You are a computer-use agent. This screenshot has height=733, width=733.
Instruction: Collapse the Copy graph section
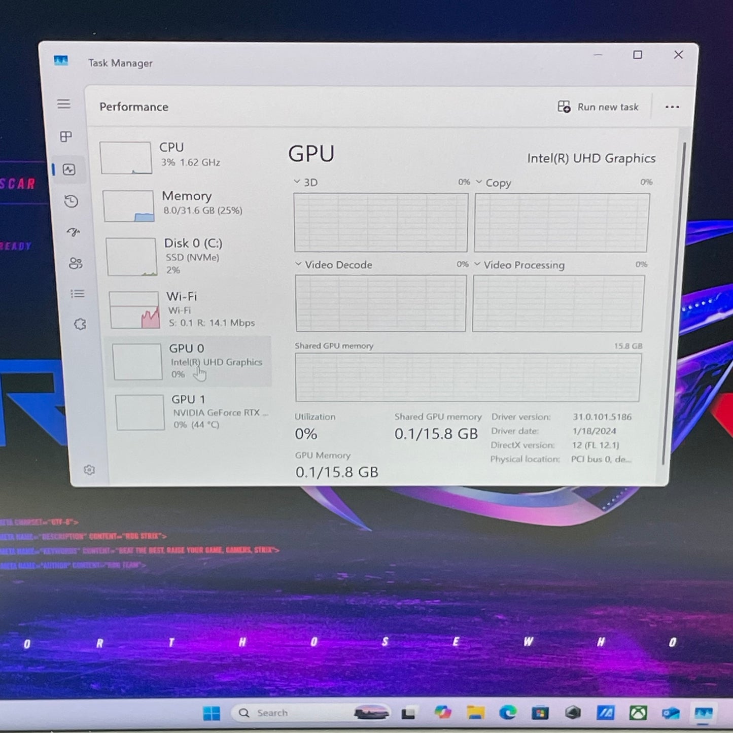point(478,182)
